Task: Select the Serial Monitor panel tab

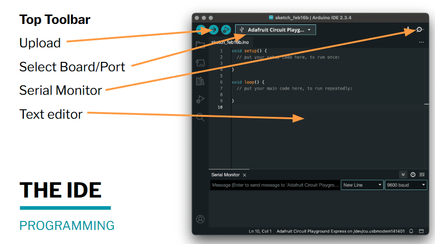Action: pos(225,175)
